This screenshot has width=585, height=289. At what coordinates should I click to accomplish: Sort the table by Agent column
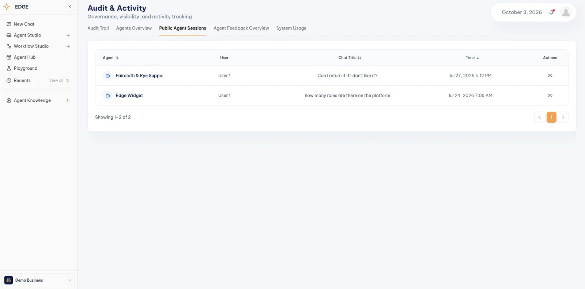(x=111, y=58)
